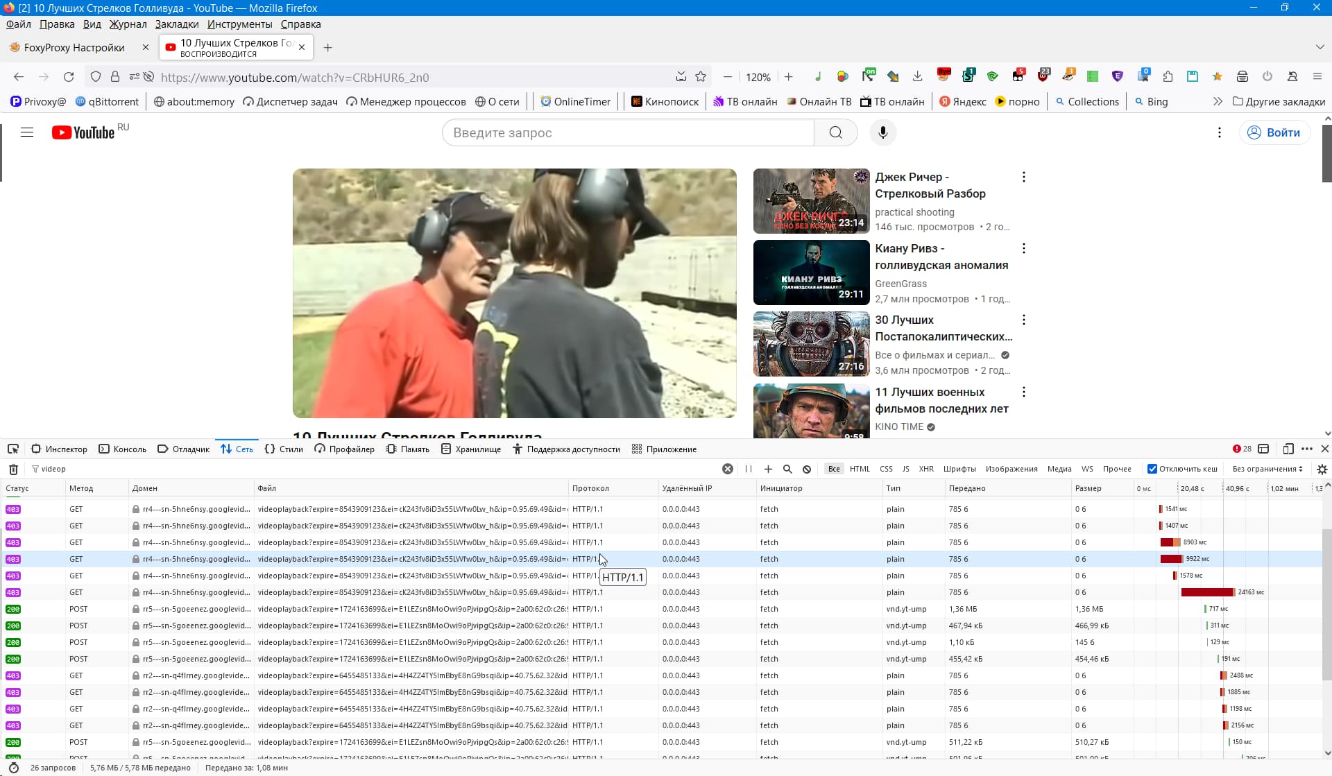The height and width of the screenshot is (776, 1332).
Task: Open devtools more options menu
Action: pos(1307,449)
